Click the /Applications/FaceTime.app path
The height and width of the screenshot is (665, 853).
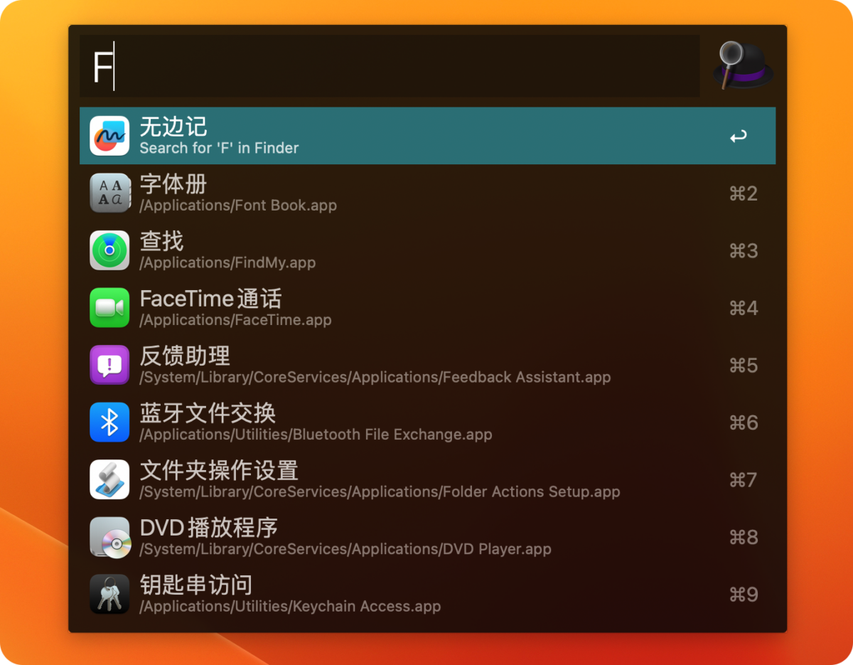[236, 320]
